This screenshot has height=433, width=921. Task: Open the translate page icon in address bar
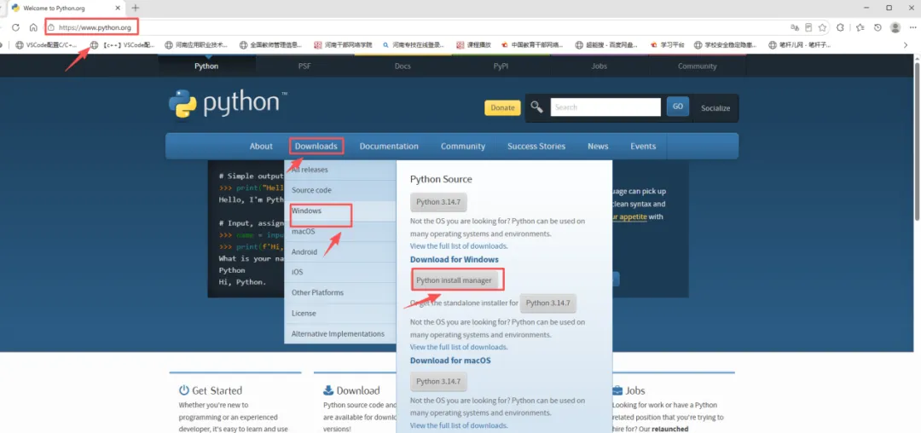tap(794, 27)
